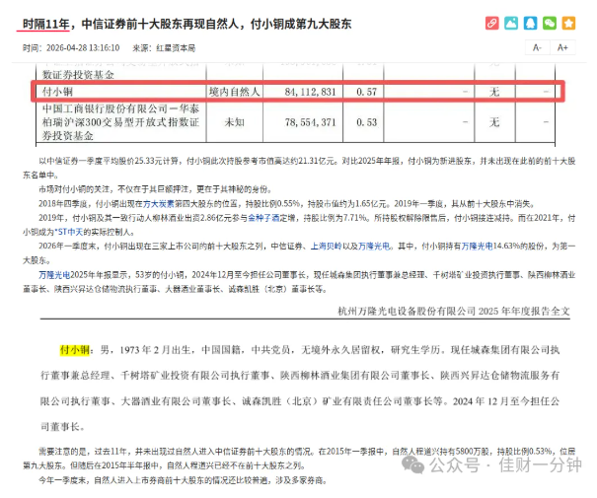Select the share count 84,112,831

(310, 92)
